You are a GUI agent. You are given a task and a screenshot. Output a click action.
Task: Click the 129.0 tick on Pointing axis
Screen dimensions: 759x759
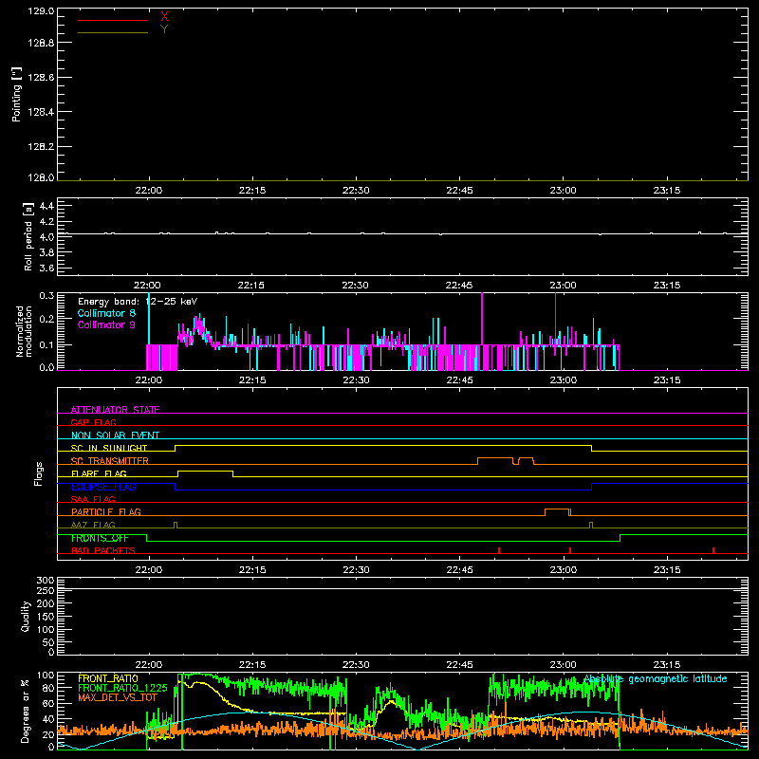click(41, 10)
